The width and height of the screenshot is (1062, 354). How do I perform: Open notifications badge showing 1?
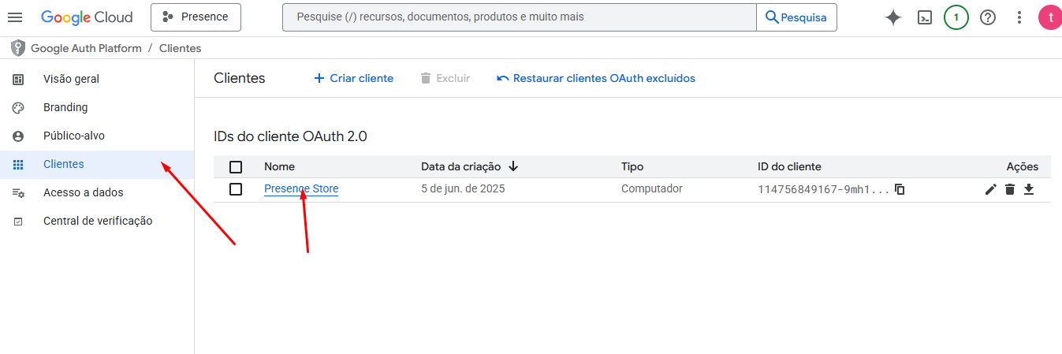pyautogui.click(x=956, y=17)
